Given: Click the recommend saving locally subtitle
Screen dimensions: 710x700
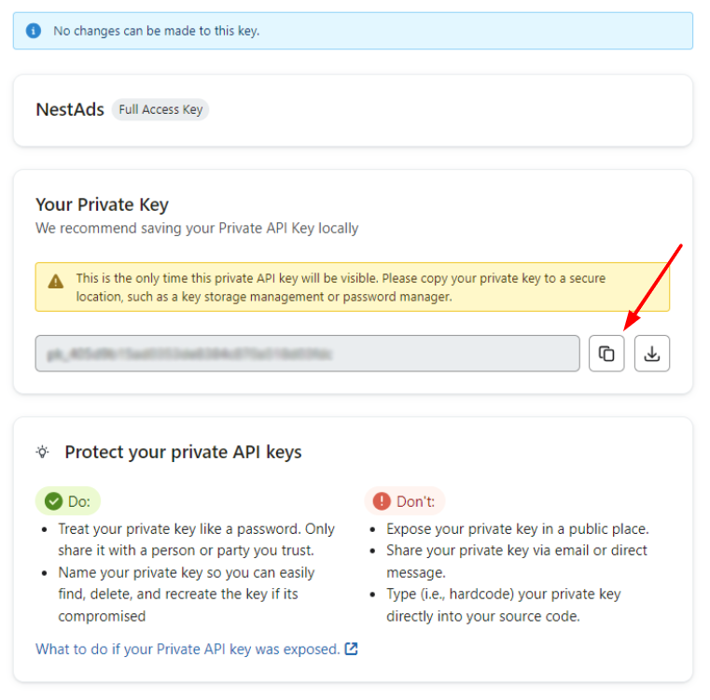Looking at the screenshot, I should pos(197,228).
